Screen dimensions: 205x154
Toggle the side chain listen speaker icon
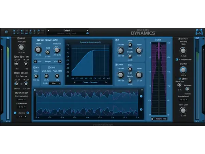point(21,84)
